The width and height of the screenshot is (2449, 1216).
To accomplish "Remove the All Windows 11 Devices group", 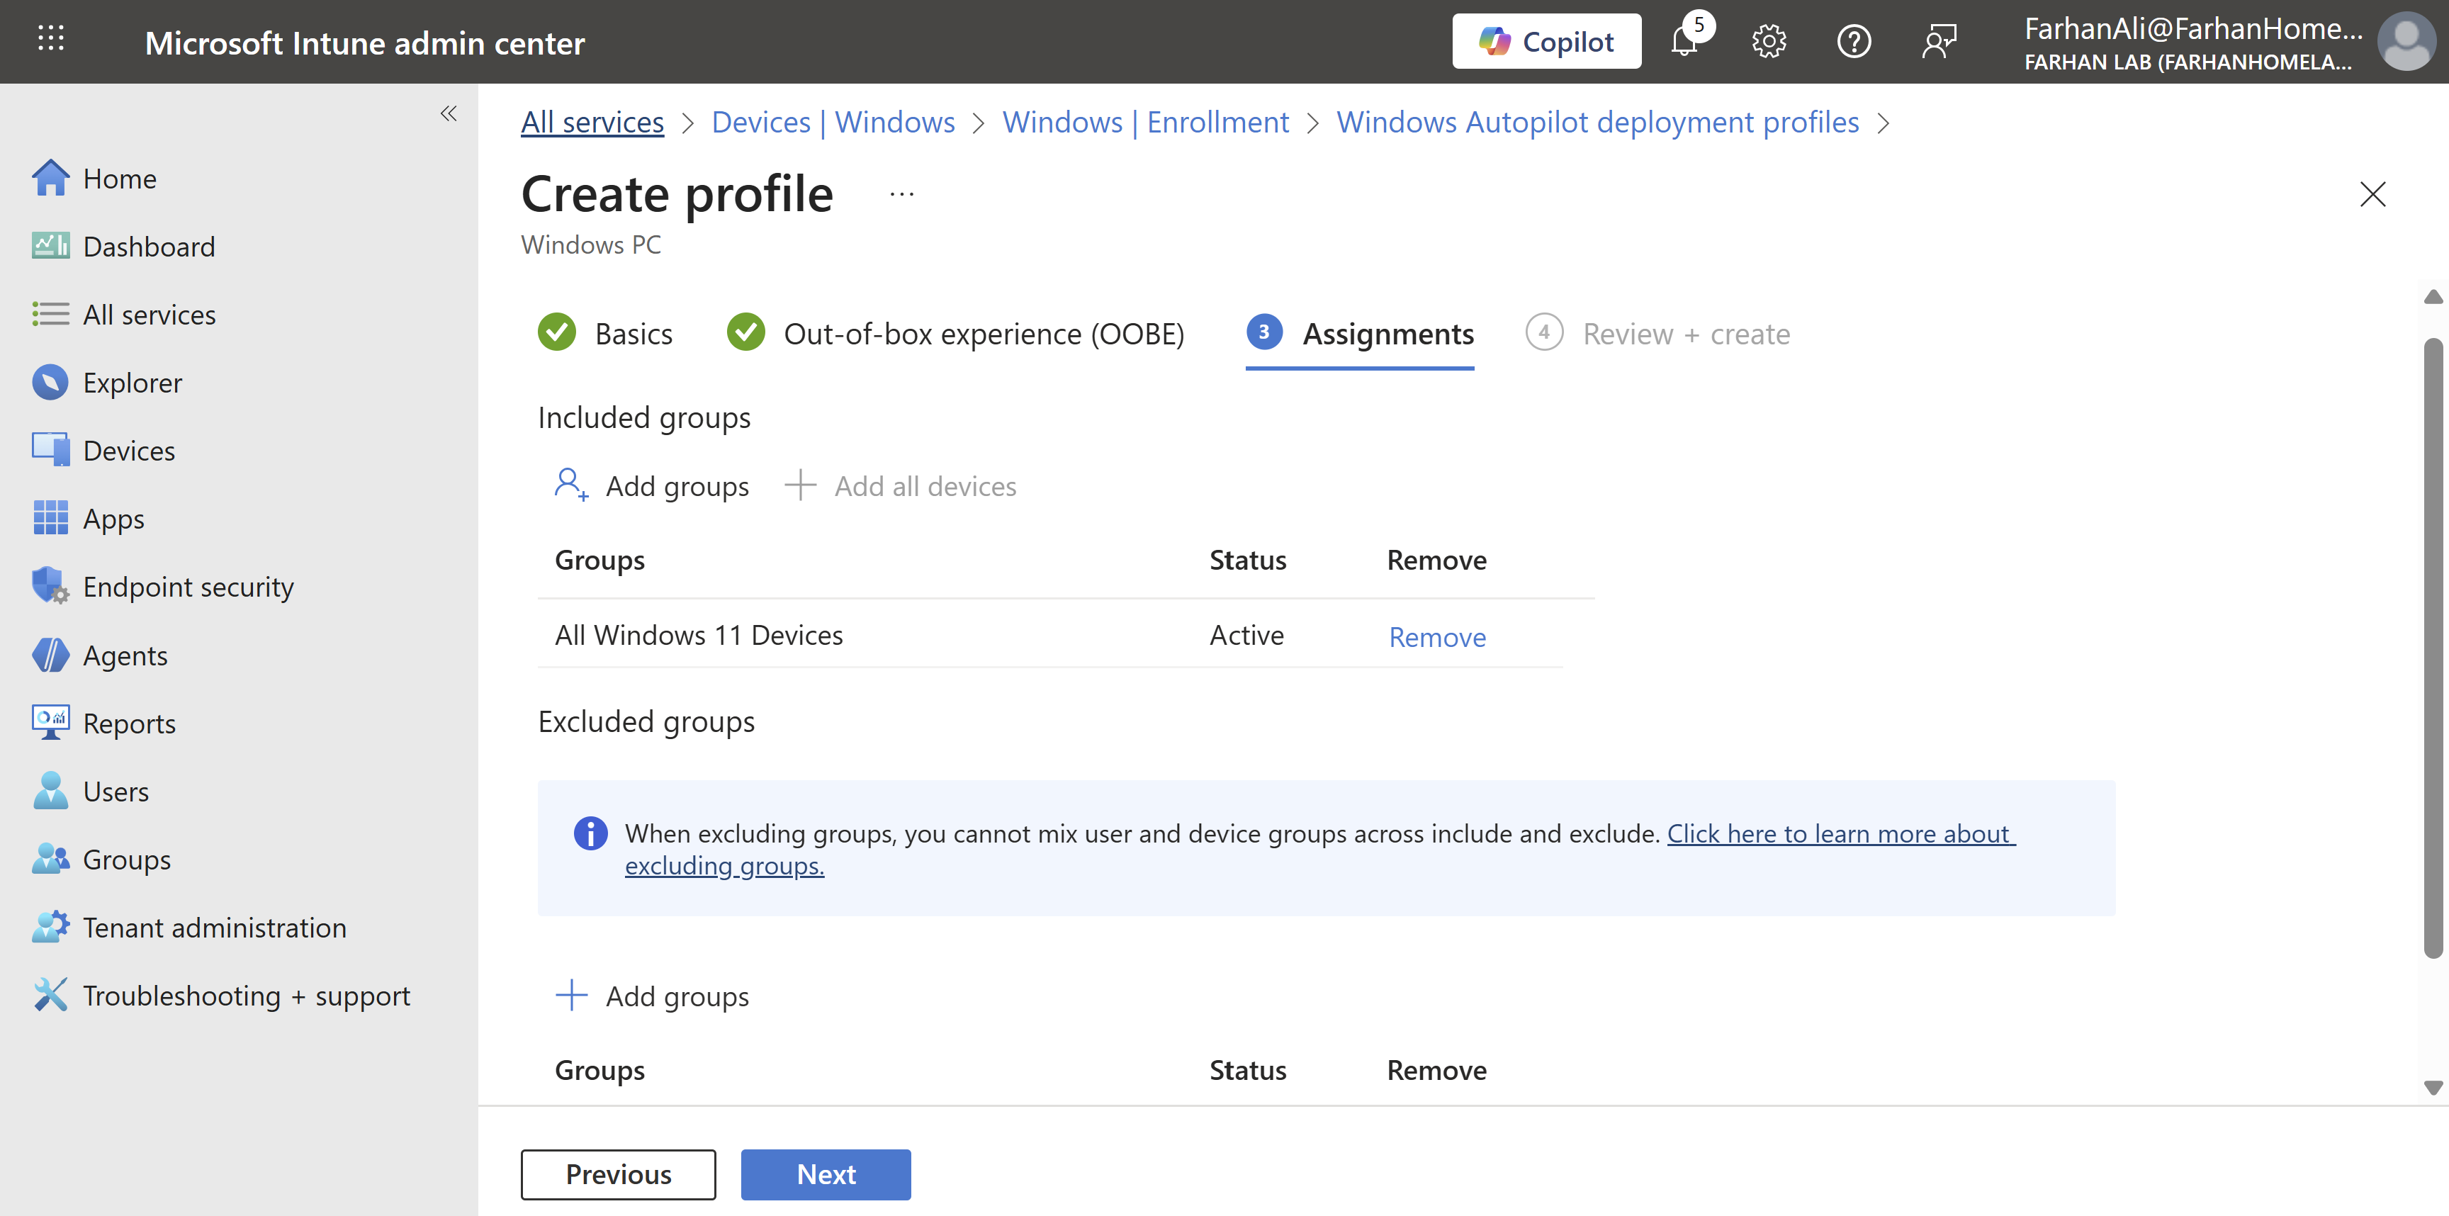I will (1436, 637).
